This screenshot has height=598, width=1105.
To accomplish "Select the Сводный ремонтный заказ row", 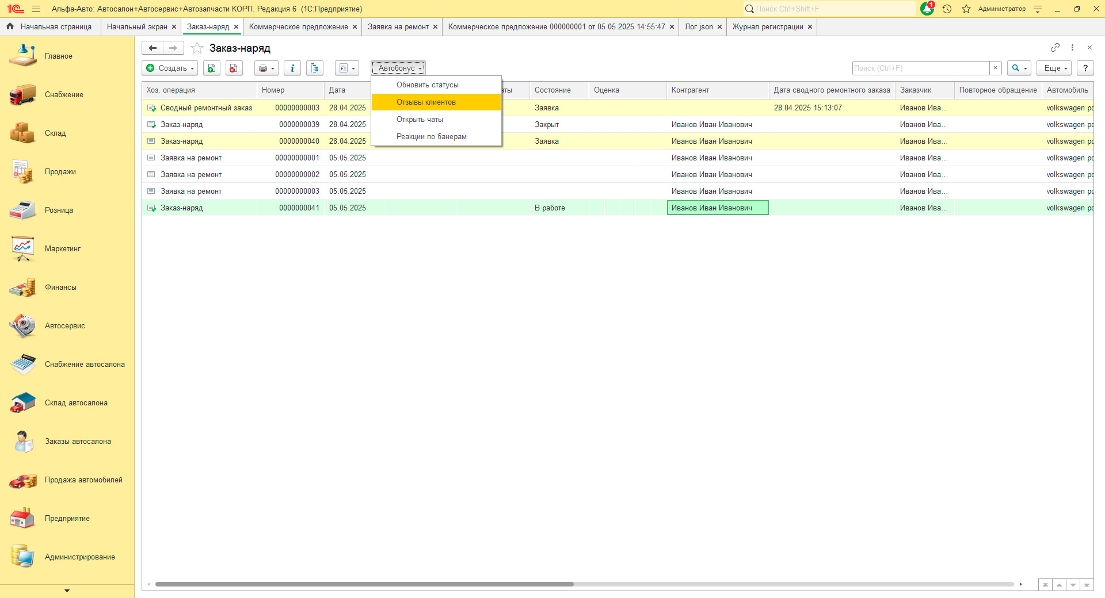I will pos(618,108).
